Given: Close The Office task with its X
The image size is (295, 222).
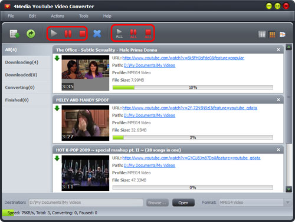Looking at the screenshot, I should (x=278, y=49).
